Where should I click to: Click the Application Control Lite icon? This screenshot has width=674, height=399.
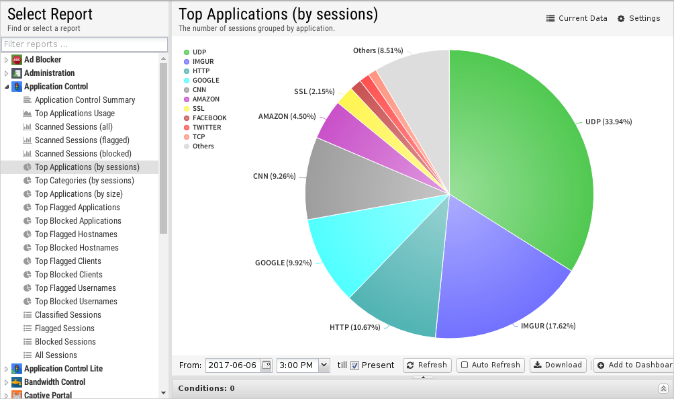pos(17,369)
